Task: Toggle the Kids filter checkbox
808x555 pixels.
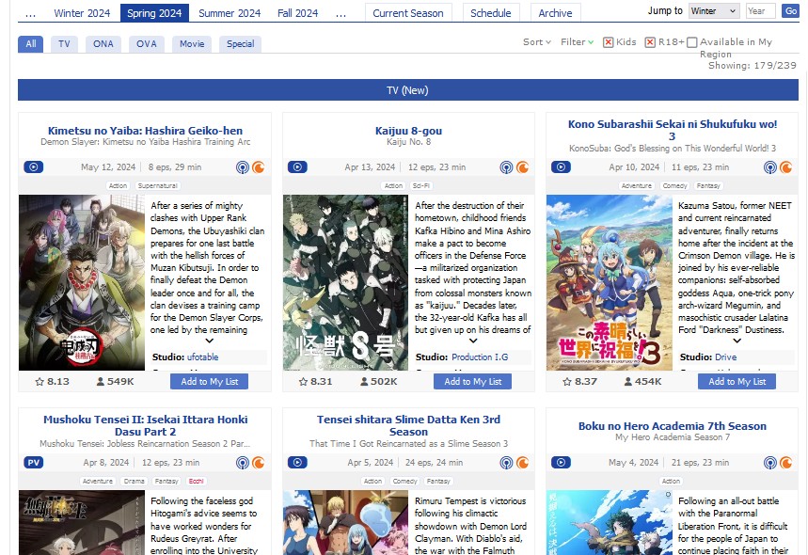Action: click(x=609, y=42)
